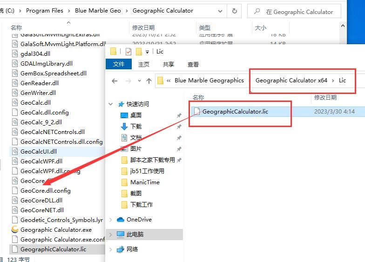Open 下载工作 folder in navigation pane
The width and height of the screenshot is (365, 262).
coord(142,205)
